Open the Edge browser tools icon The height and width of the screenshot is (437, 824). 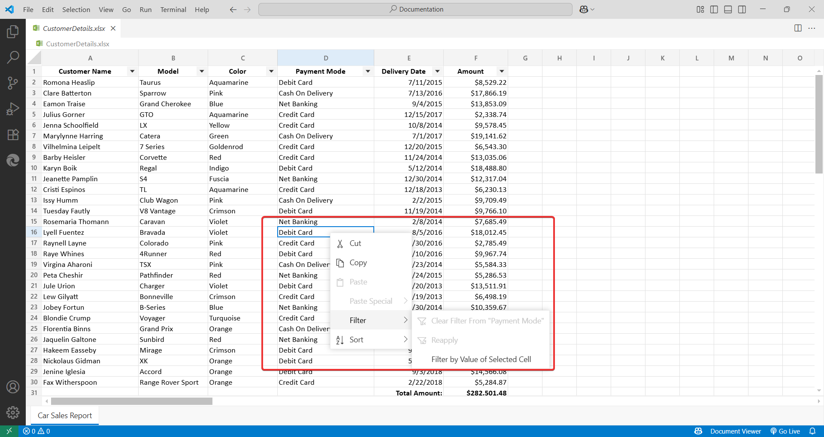tap(13, 160)
